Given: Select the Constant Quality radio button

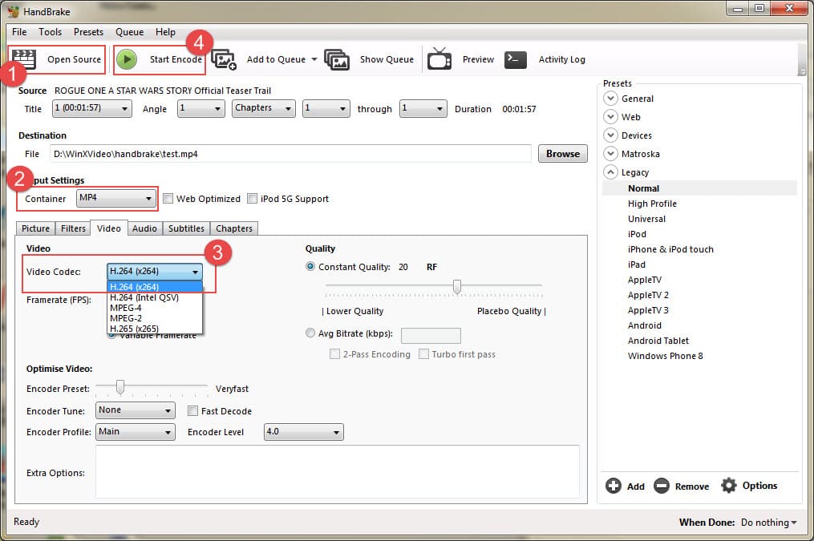Looking at the screenshot, I should tap(310, 267).
